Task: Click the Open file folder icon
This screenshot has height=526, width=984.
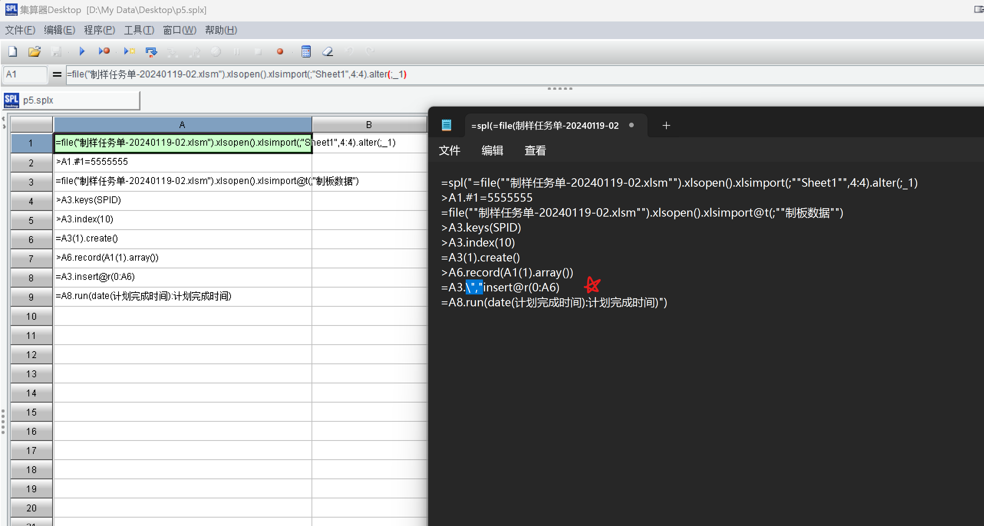Action: click(35, 51)
